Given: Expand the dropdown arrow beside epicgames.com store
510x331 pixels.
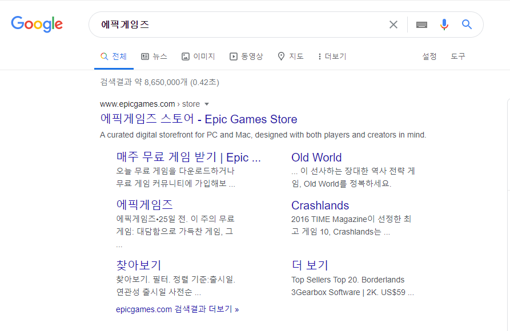Looking at the screenshot, I should (x=207, y=104).
